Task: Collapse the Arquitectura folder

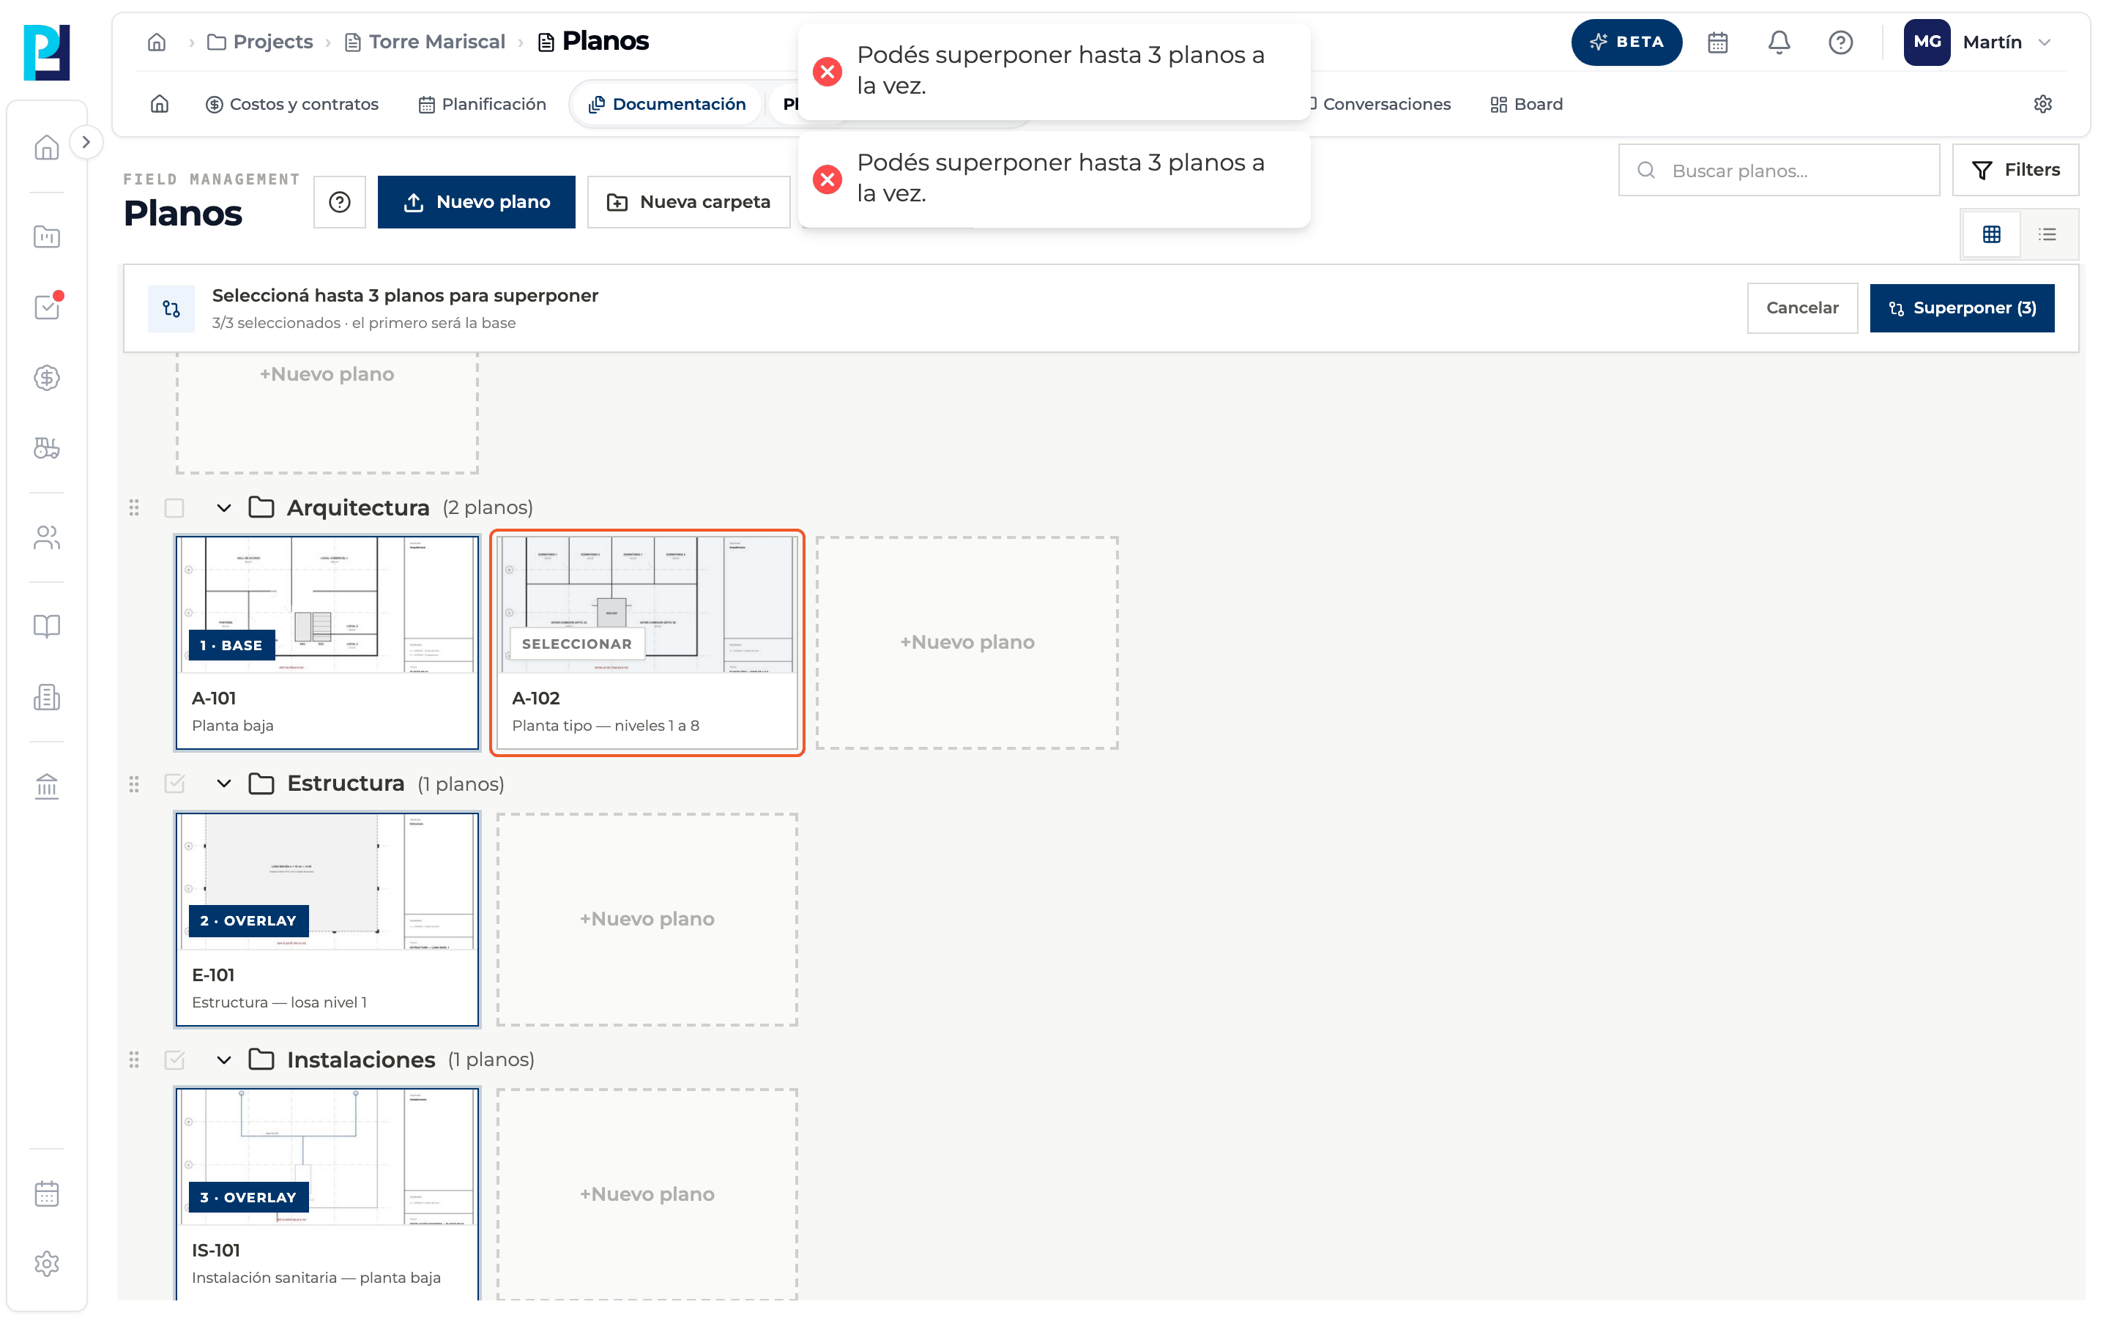Action: [224, 507]
